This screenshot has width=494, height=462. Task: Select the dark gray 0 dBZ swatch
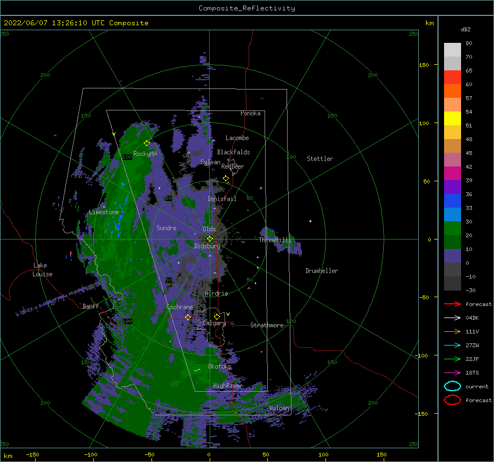click(452, 269)
